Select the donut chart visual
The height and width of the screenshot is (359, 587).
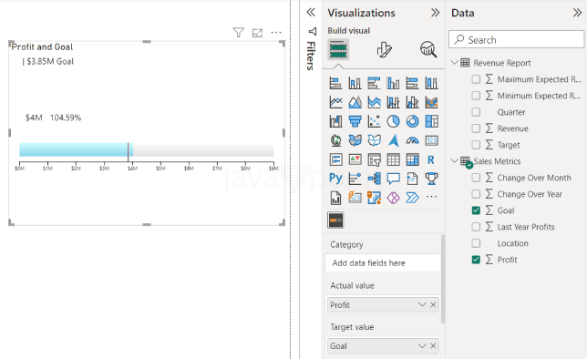(412, 121)
